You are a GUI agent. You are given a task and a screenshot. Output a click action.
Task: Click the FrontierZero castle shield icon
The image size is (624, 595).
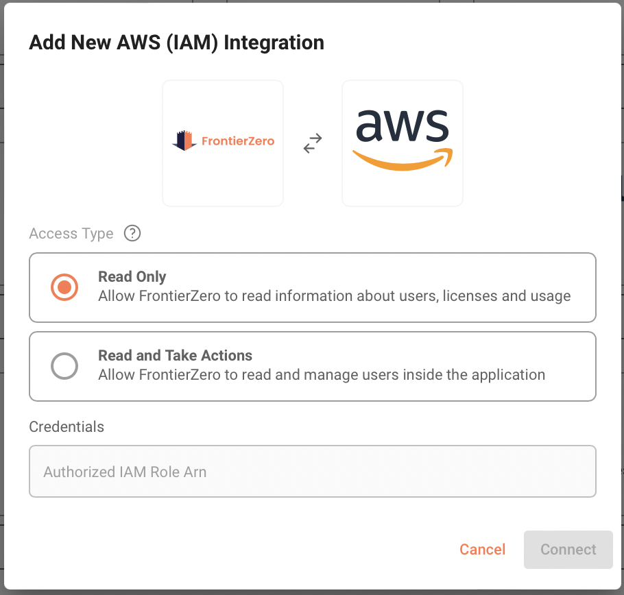tap(184, 141)
